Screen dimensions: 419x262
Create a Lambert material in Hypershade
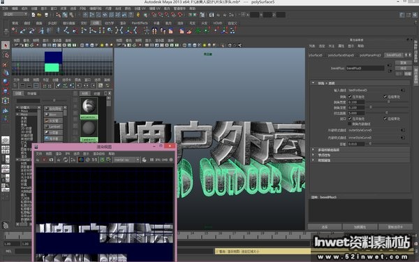[x=53, y=126]
